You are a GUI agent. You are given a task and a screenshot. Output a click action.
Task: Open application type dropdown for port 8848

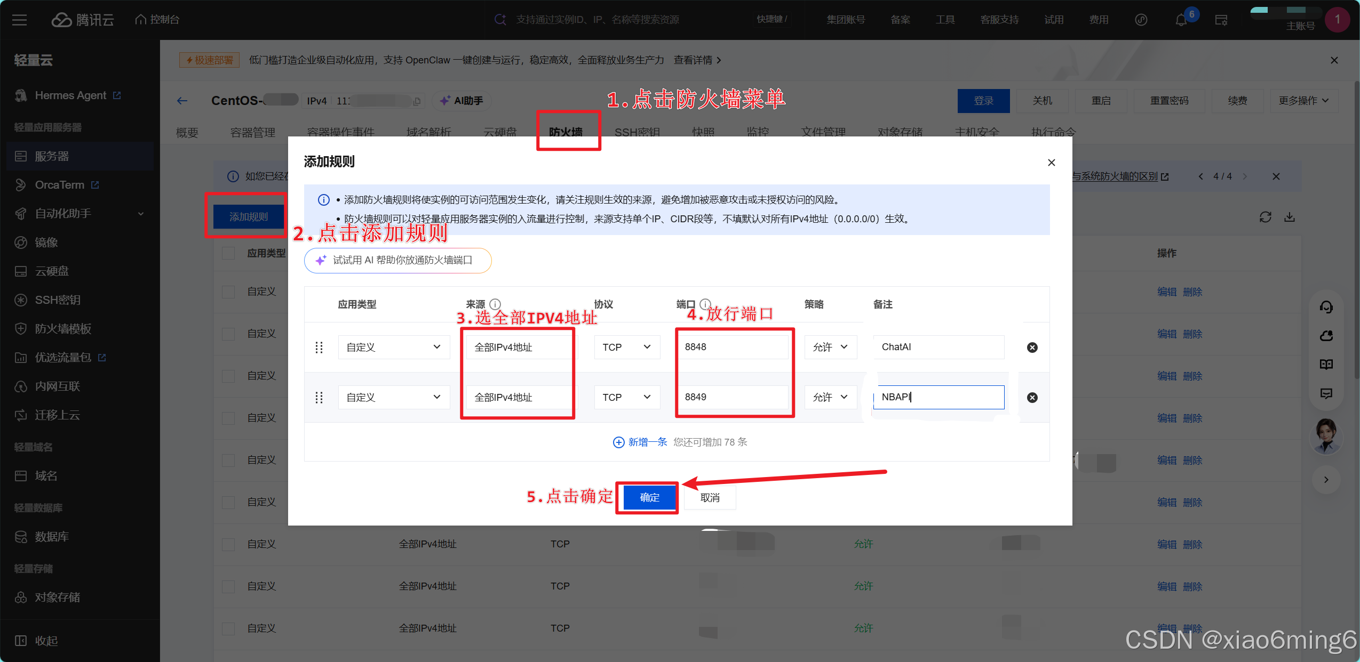tap(394, 348)
